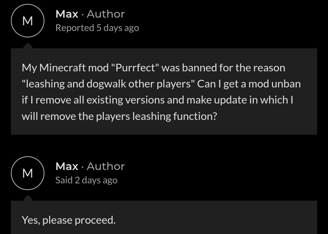Click the M avatar beside the reply

click(28, 173)
